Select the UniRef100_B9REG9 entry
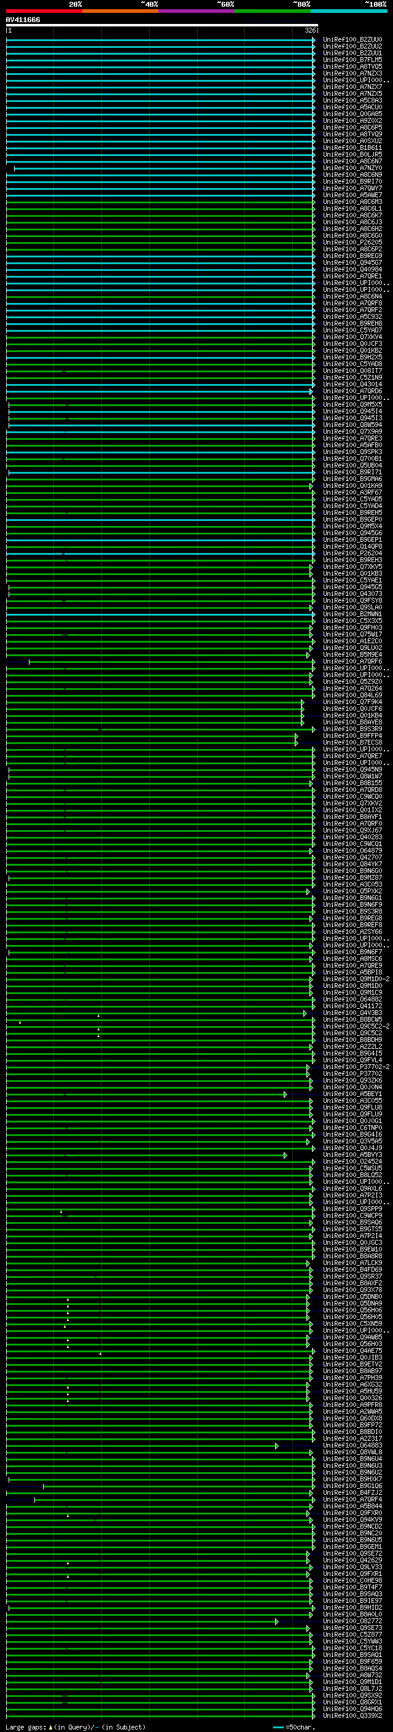 coord(352,256)
